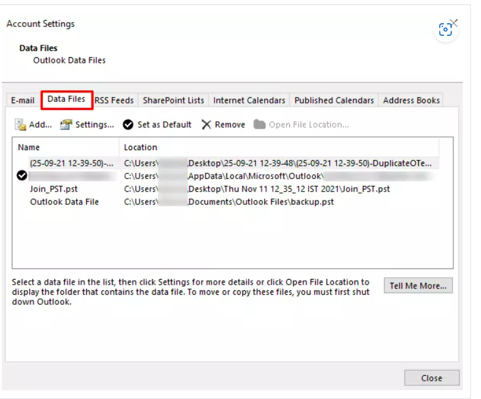
Task: Click the Tell Me More button
Action: click(x=418, y=286)
